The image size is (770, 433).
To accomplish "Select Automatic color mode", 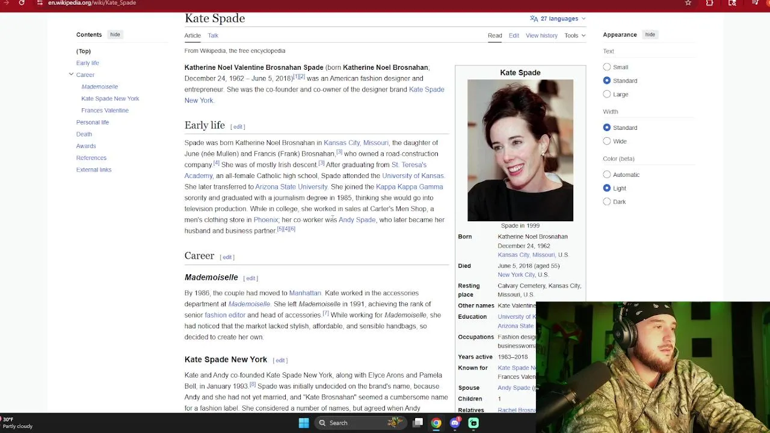I will click(607, 174).
